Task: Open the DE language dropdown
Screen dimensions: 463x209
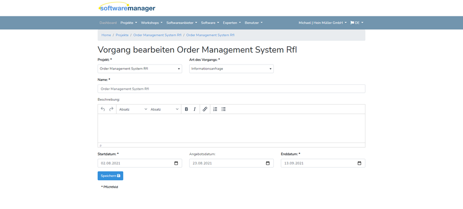Action: coord(357,23)
